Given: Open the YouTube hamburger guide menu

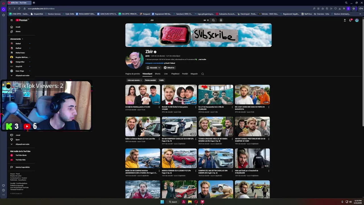Looking at the screenshot, I should [x=12, y=20].
